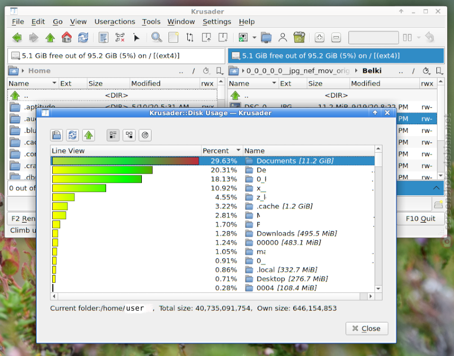This screenshot has width=454, height=356.
Task: Expand the breadcrumb arrow before Home
Action: (x=23, y=70)
